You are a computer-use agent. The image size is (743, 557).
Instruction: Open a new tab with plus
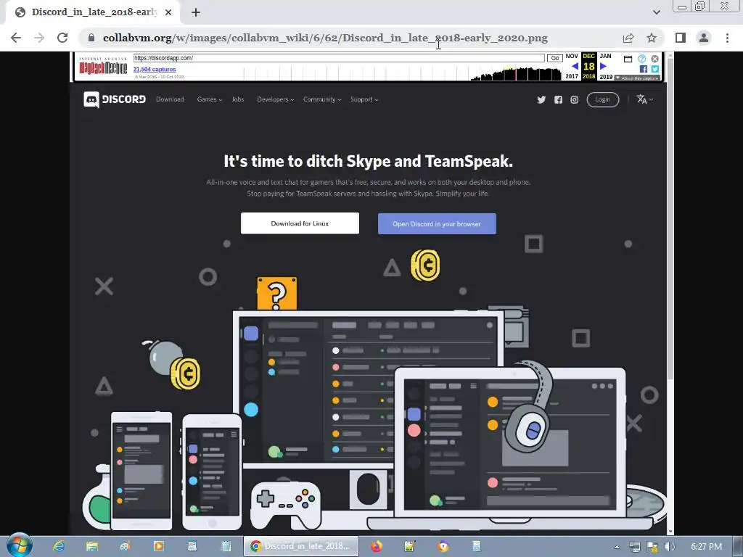tap(196, 12)
